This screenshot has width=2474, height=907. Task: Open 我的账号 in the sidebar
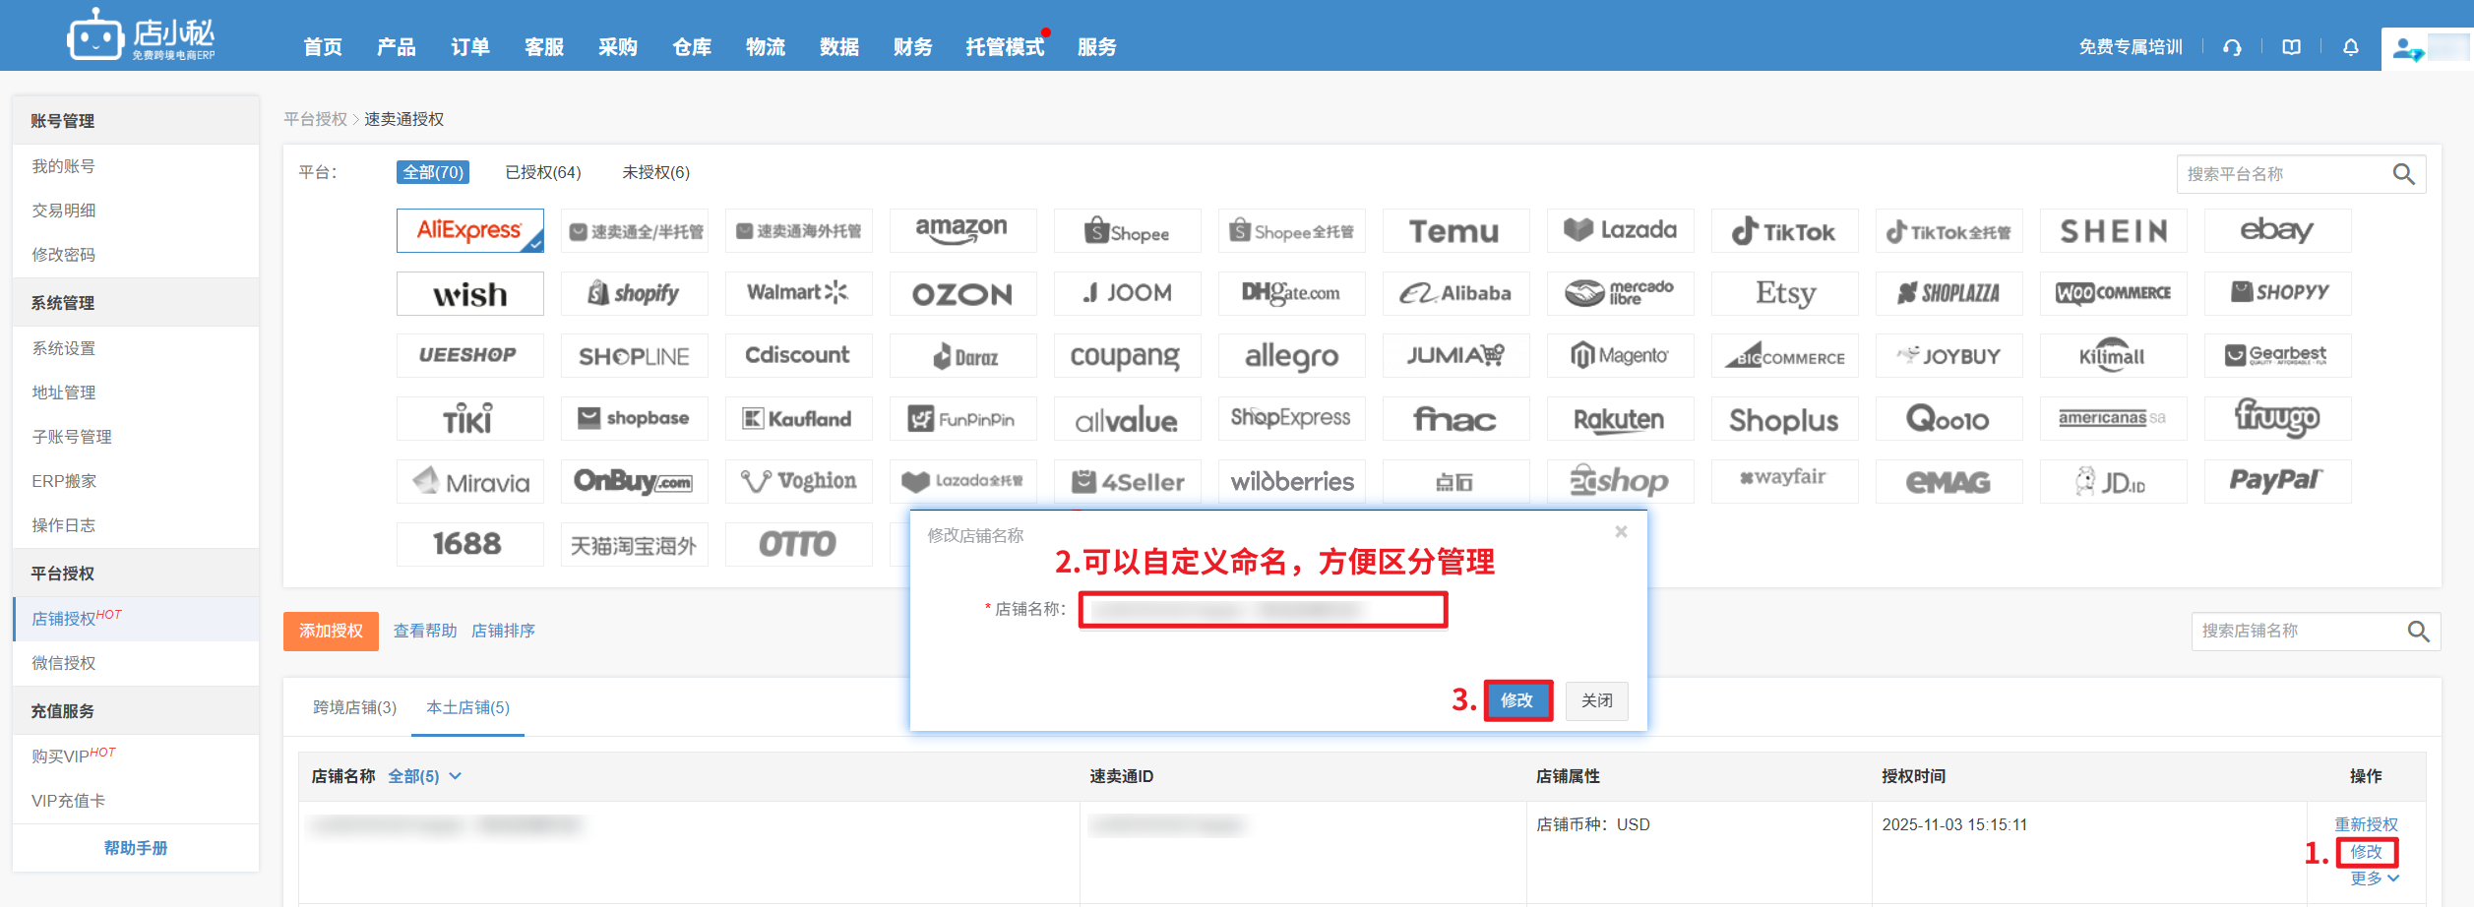pyautogui.click(x=64, y=166)
